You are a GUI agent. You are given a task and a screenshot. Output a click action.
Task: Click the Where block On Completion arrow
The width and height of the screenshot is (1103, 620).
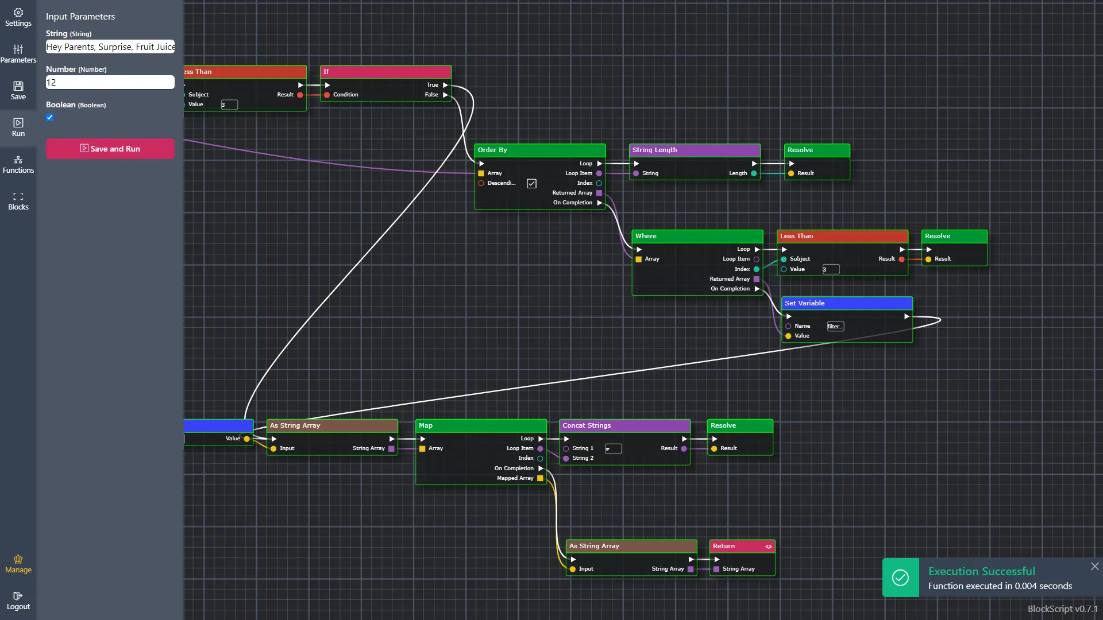(757, 289)
